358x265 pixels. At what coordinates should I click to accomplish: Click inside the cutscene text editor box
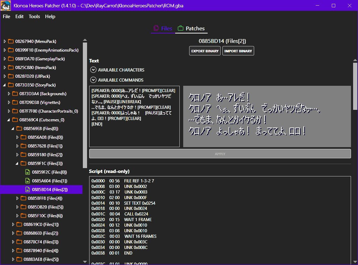(134, 116)
